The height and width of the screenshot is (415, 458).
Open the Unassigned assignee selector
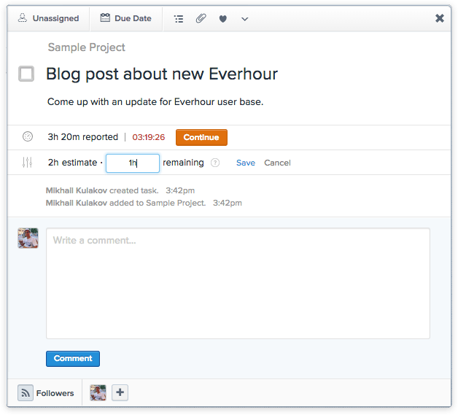48,18
